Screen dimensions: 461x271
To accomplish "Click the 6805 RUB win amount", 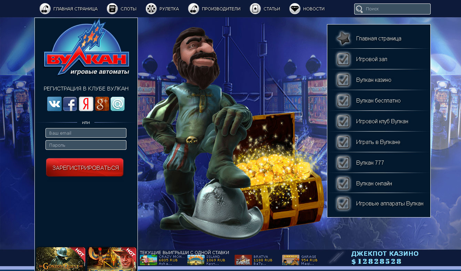I will tap(168, 260).
